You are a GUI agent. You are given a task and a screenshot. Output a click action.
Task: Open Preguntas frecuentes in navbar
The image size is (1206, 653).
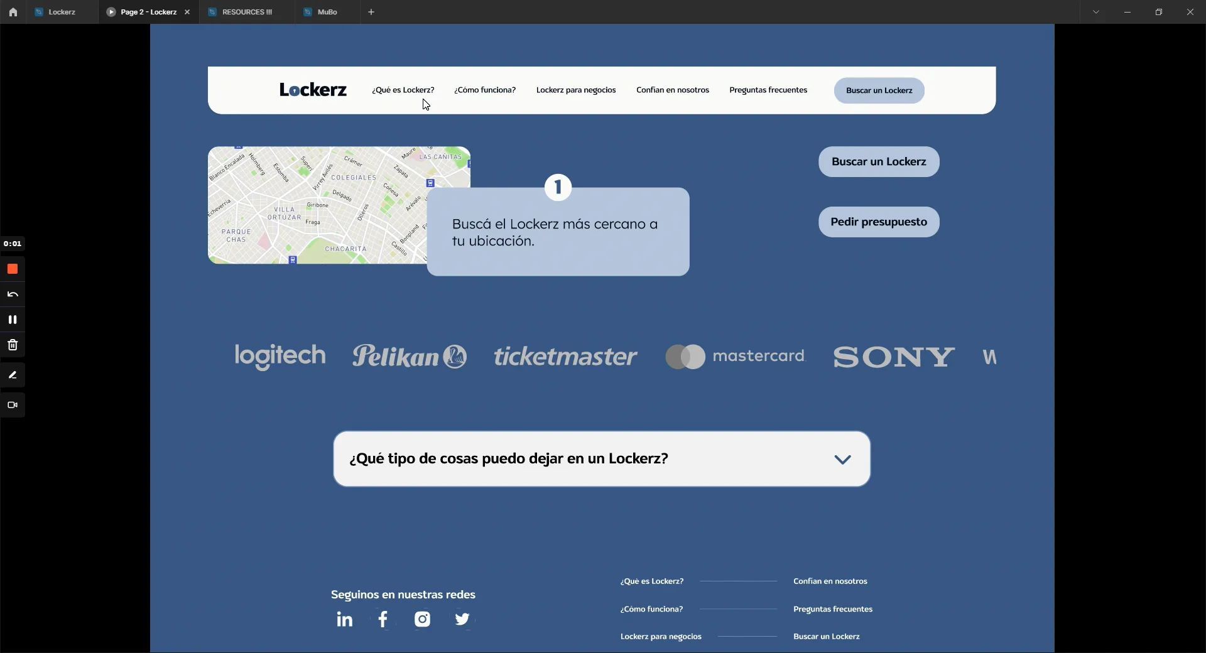pos(768,90)
